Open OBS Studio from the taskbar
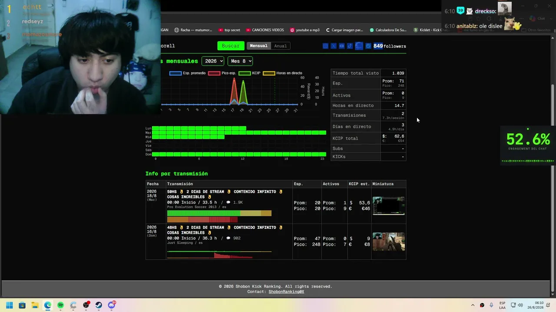 (x=86, y=305)
